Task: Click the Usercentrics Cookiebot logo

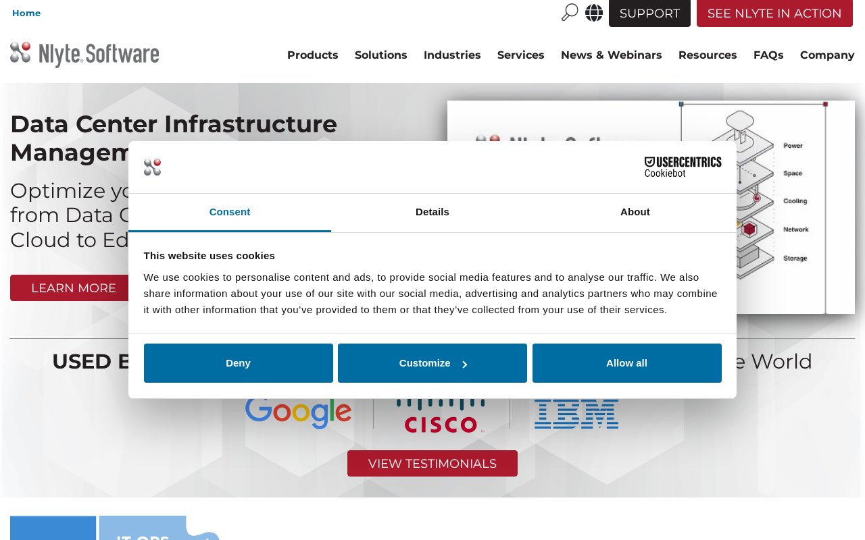Action: click(683, 167)
